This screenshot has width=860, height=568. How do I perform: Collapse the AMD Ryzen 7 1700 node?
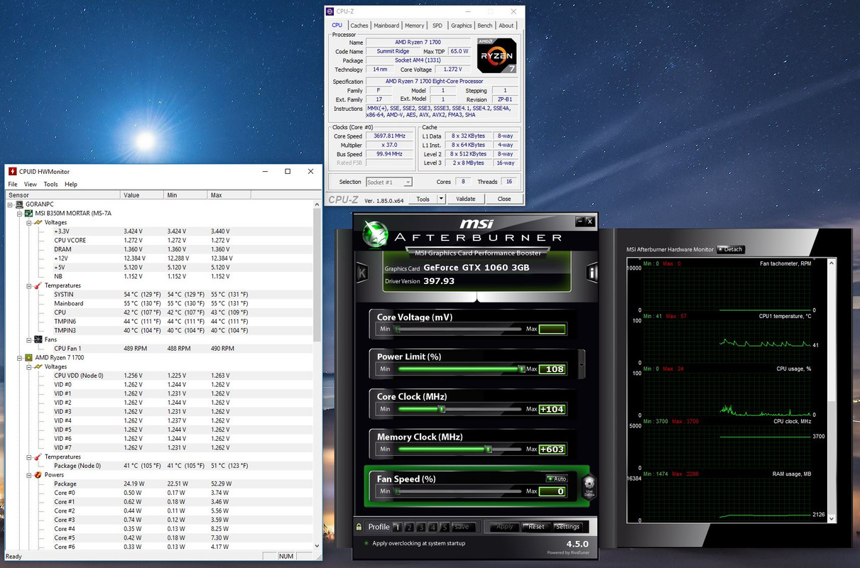(x=20, y=357)
